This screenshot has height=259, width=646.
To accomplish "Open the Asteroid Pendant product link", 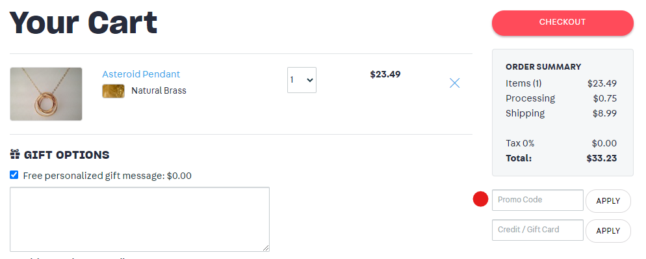I will click(x=141, y=74).
